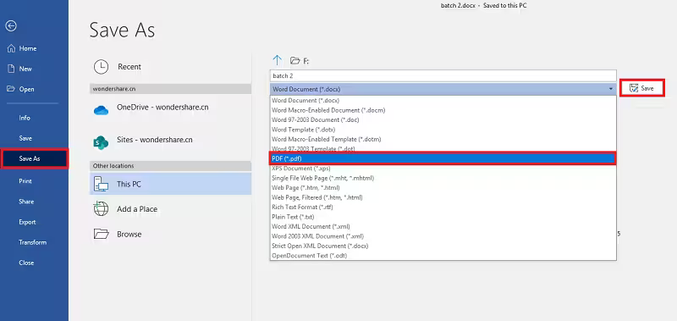Choose OpenDocument Text (*.odt)

[443, 255]
